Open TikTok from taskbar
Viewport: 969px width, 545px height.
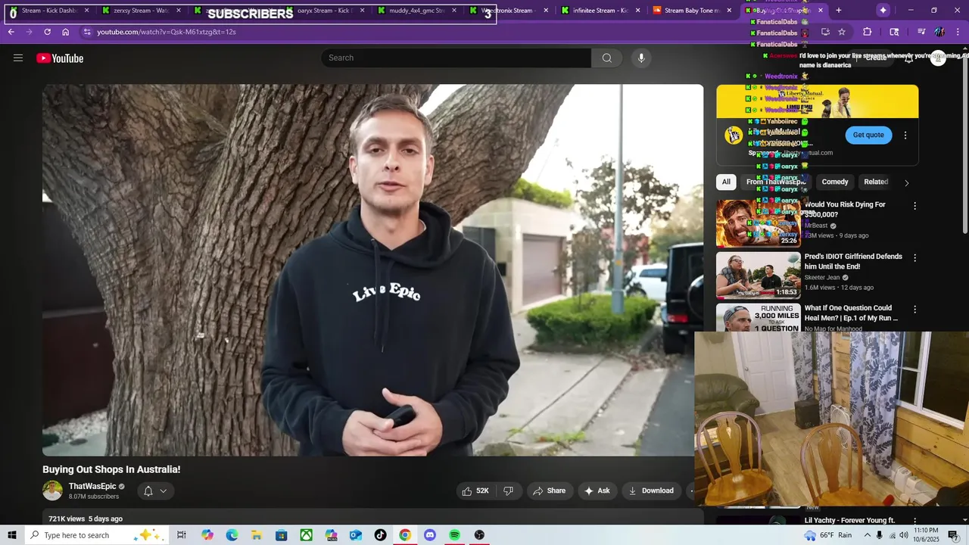380,535
